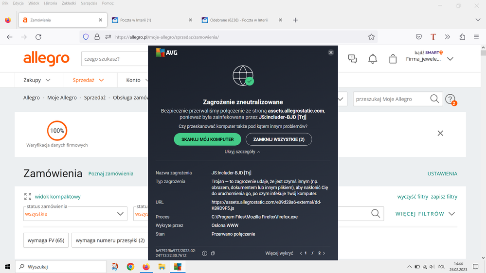Open the tracking protection shield icon
Viewport: 486px width, 273px height.
[x=86, y=37]
